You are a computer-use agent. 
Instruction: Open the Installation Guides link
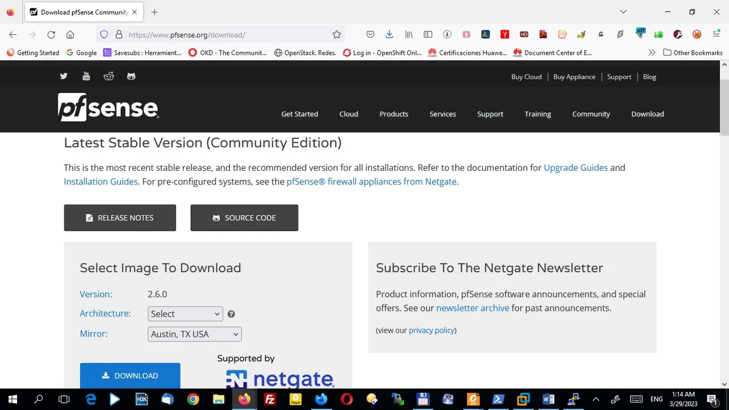pyautogui.click(x=101, y=182)
